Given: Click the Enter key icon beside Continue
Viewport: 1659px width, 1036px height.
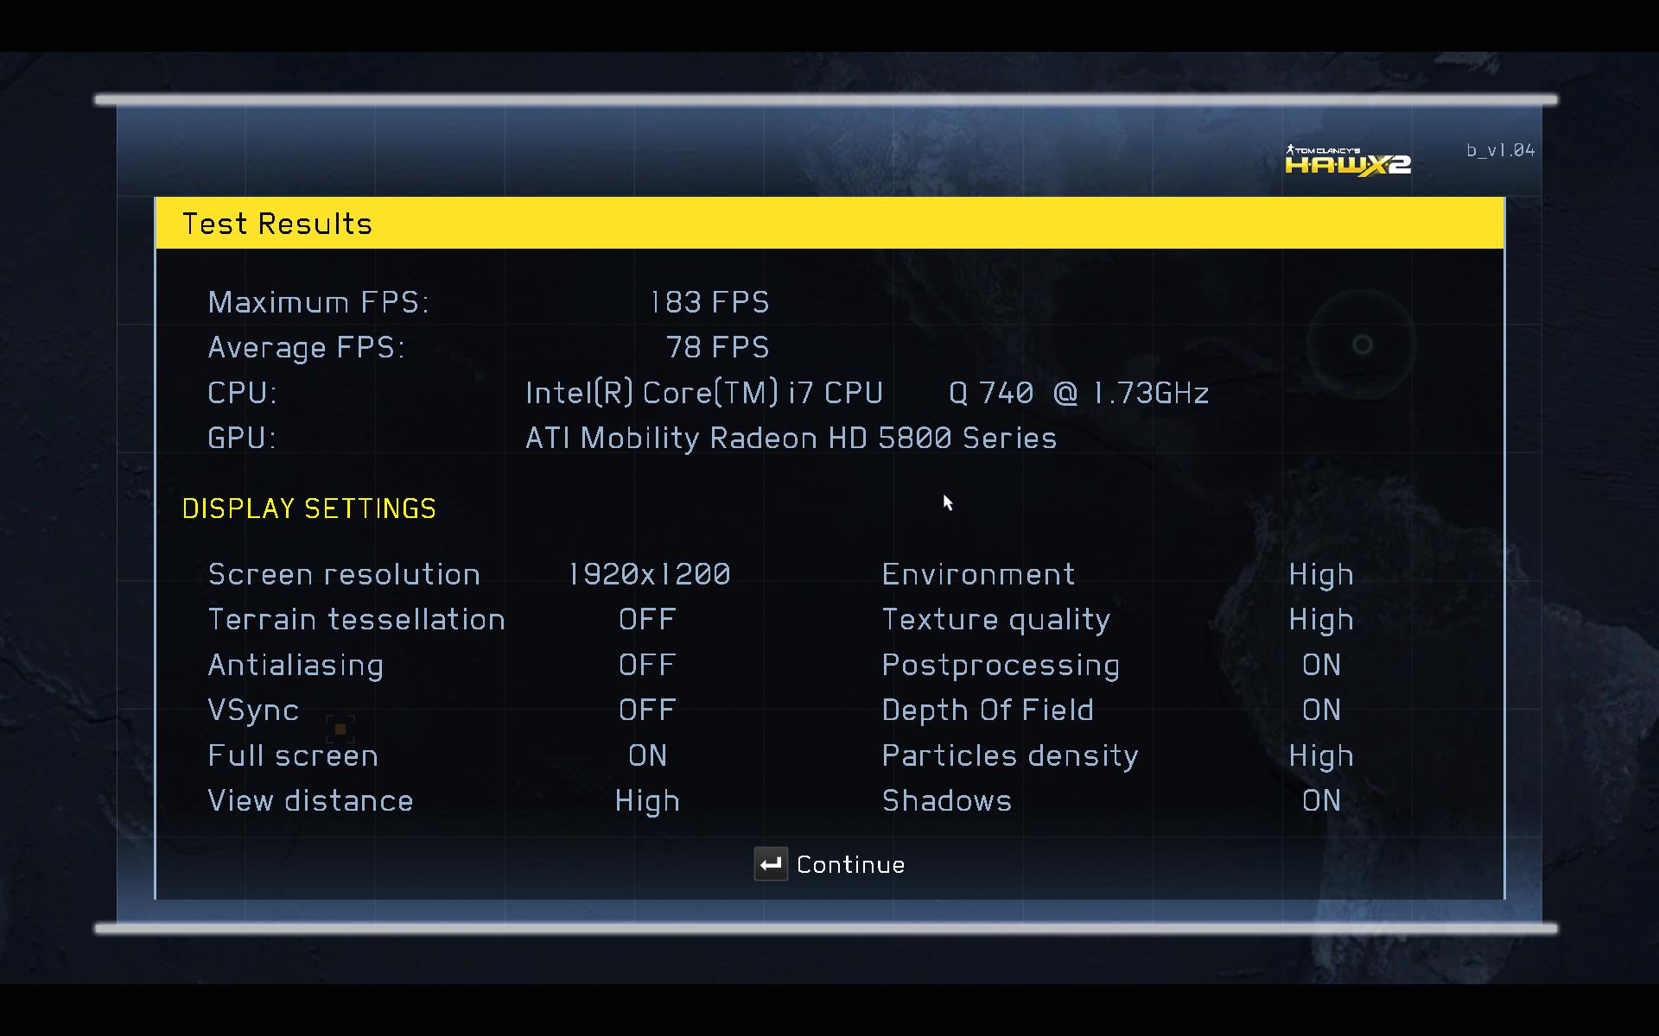Looking at the screenshot, I should [770, 864].
